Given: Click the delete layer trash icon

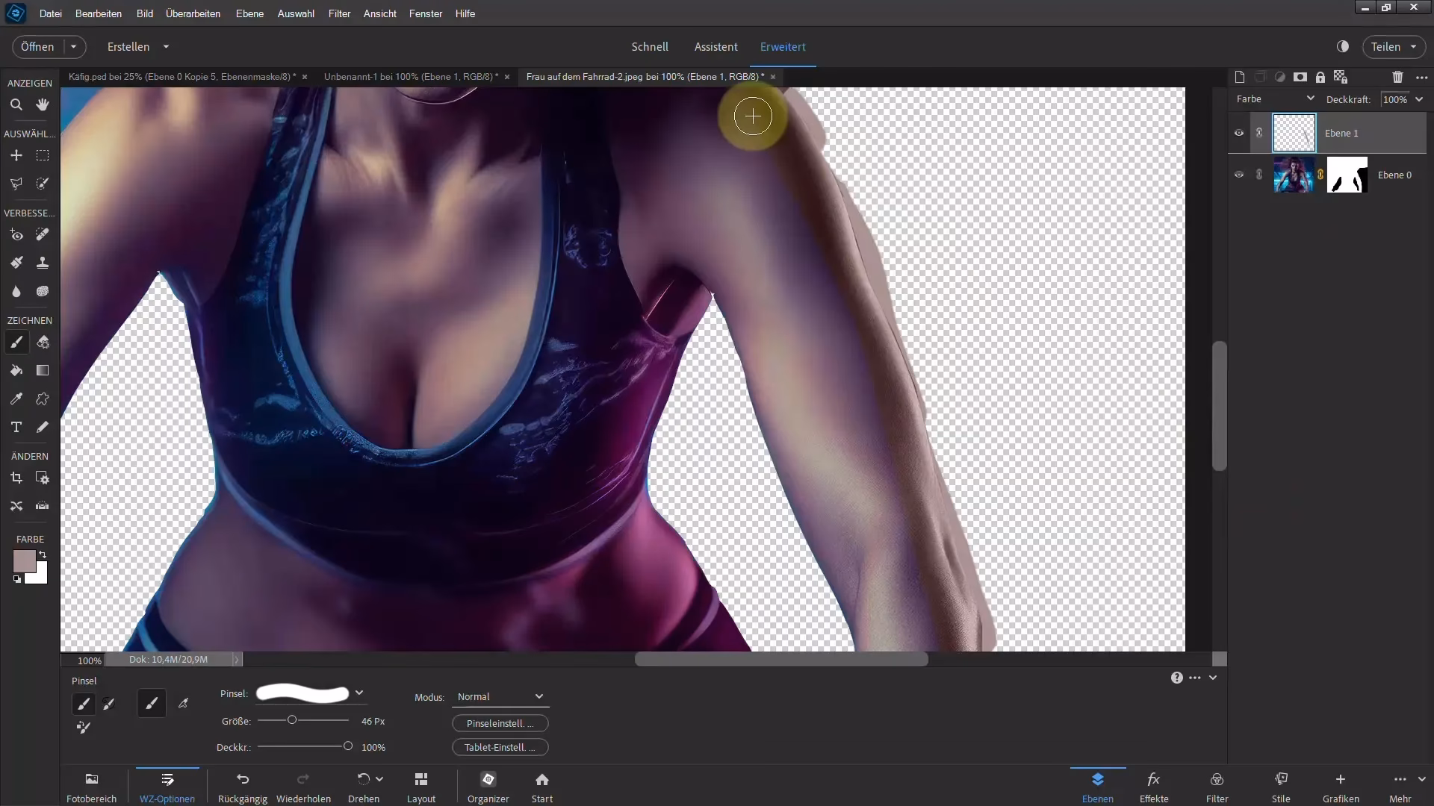Looking at the screenshot, I should pos(1397,77).
